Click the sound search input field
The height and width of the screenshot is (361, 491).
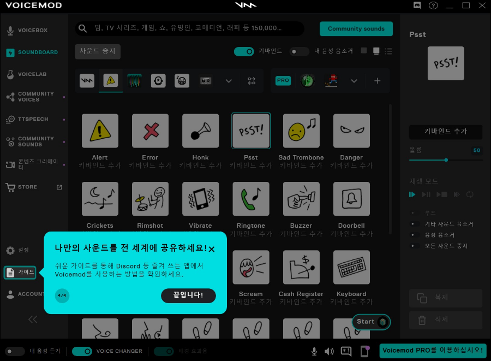coord(190,28)
